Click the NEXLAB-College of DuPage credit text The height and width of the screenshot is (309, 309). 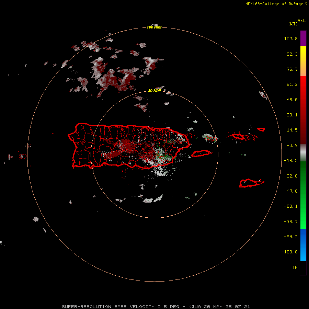point(276,4)
